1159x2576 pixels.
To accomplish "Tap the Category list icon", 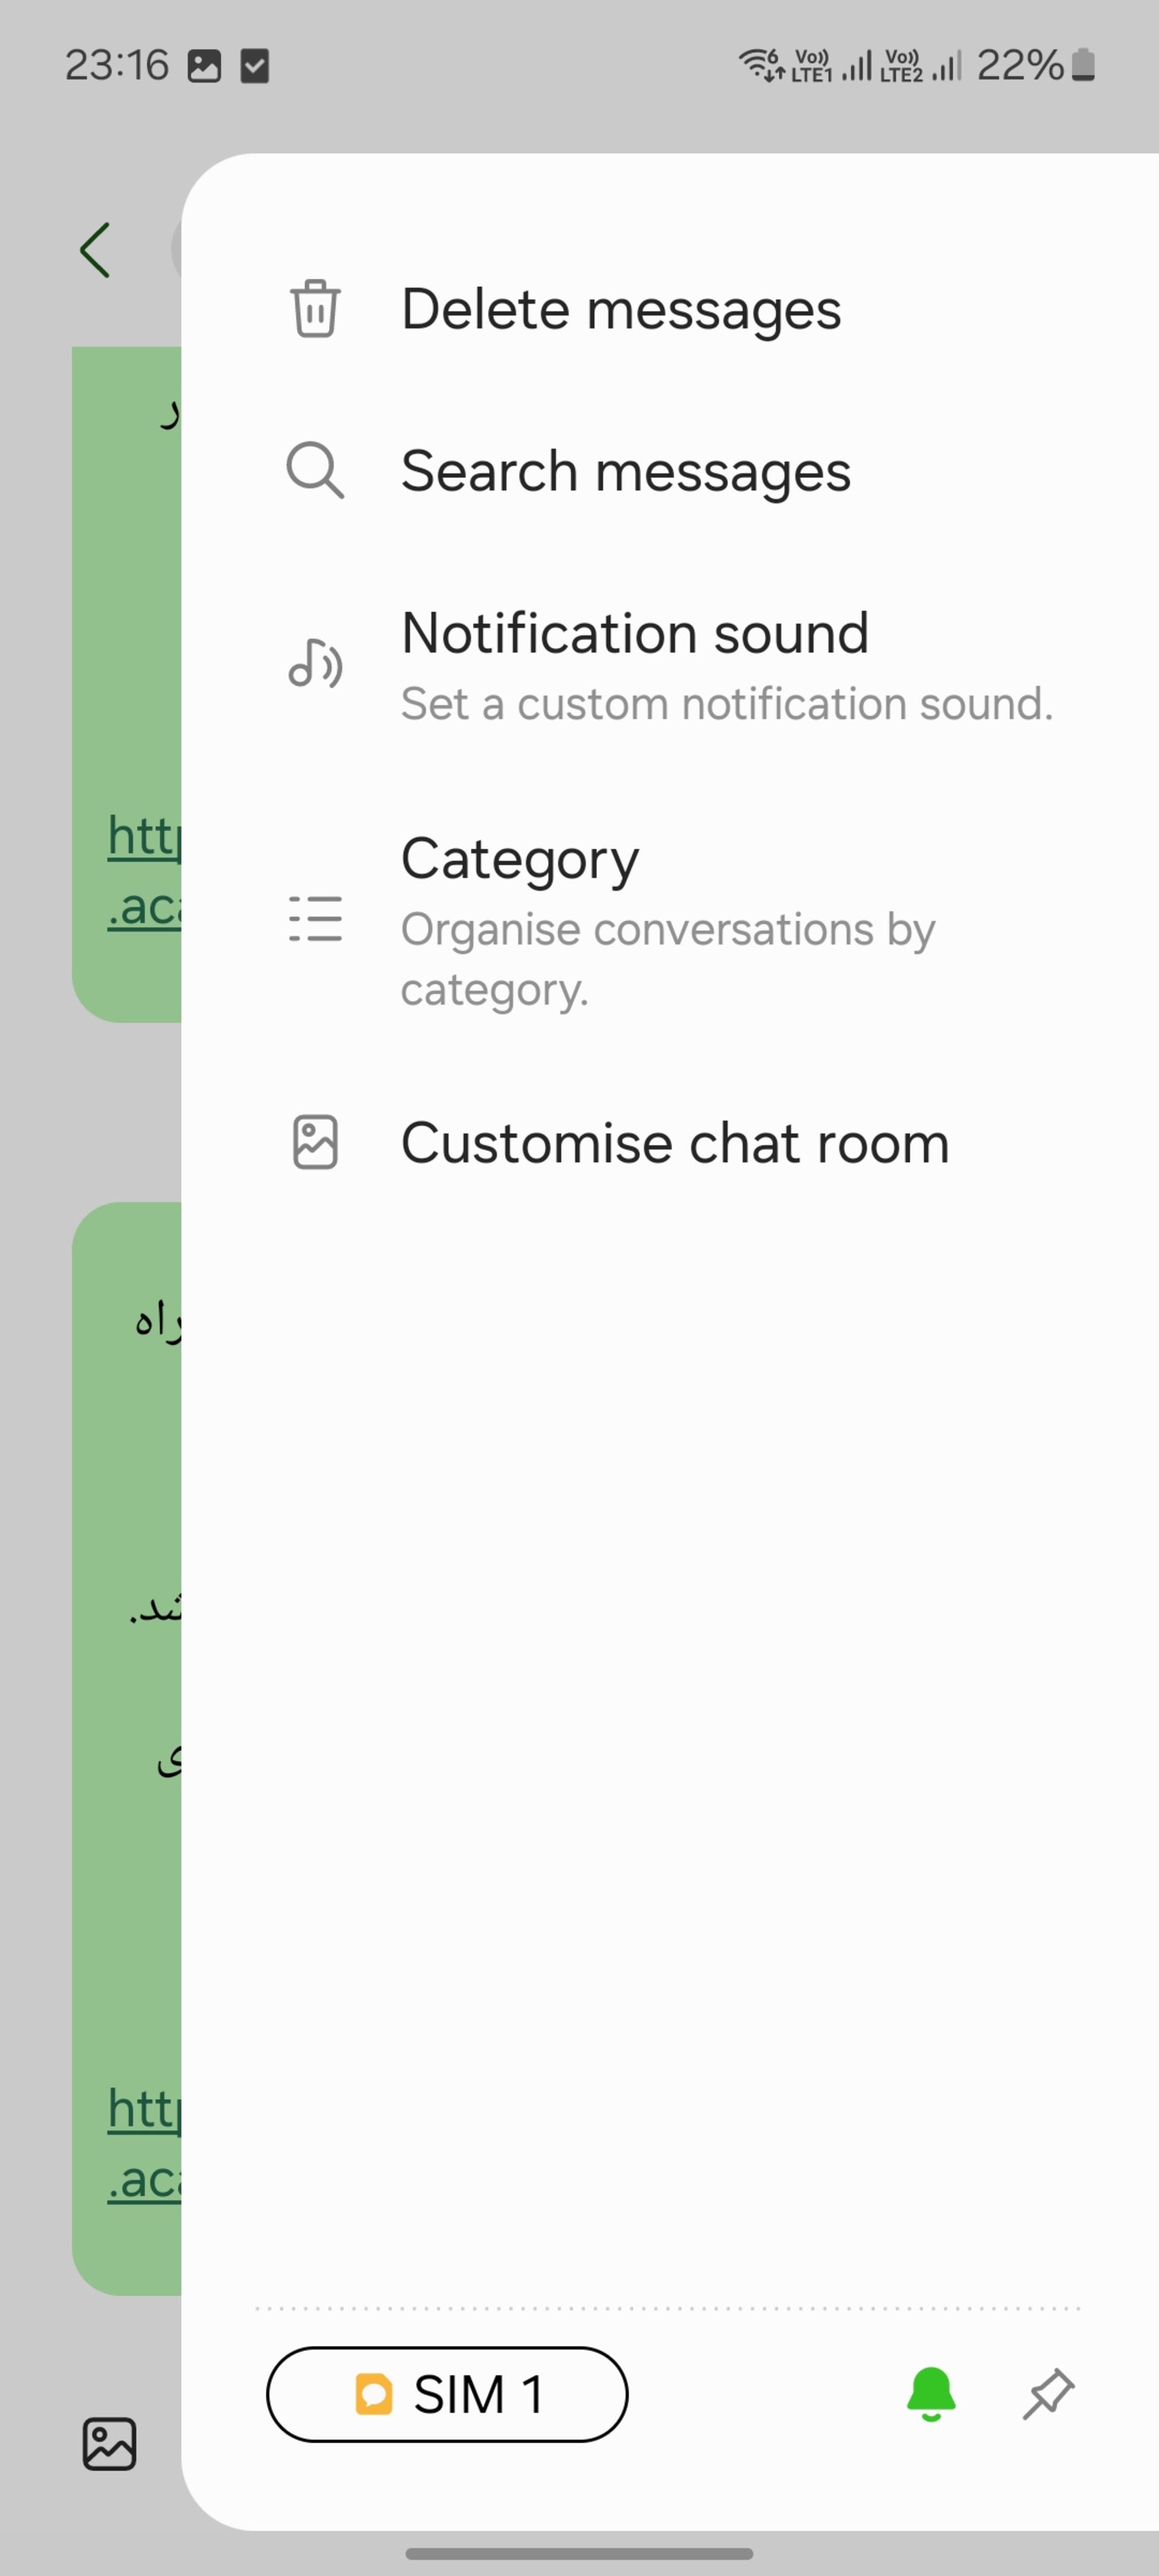I will 315,919.
